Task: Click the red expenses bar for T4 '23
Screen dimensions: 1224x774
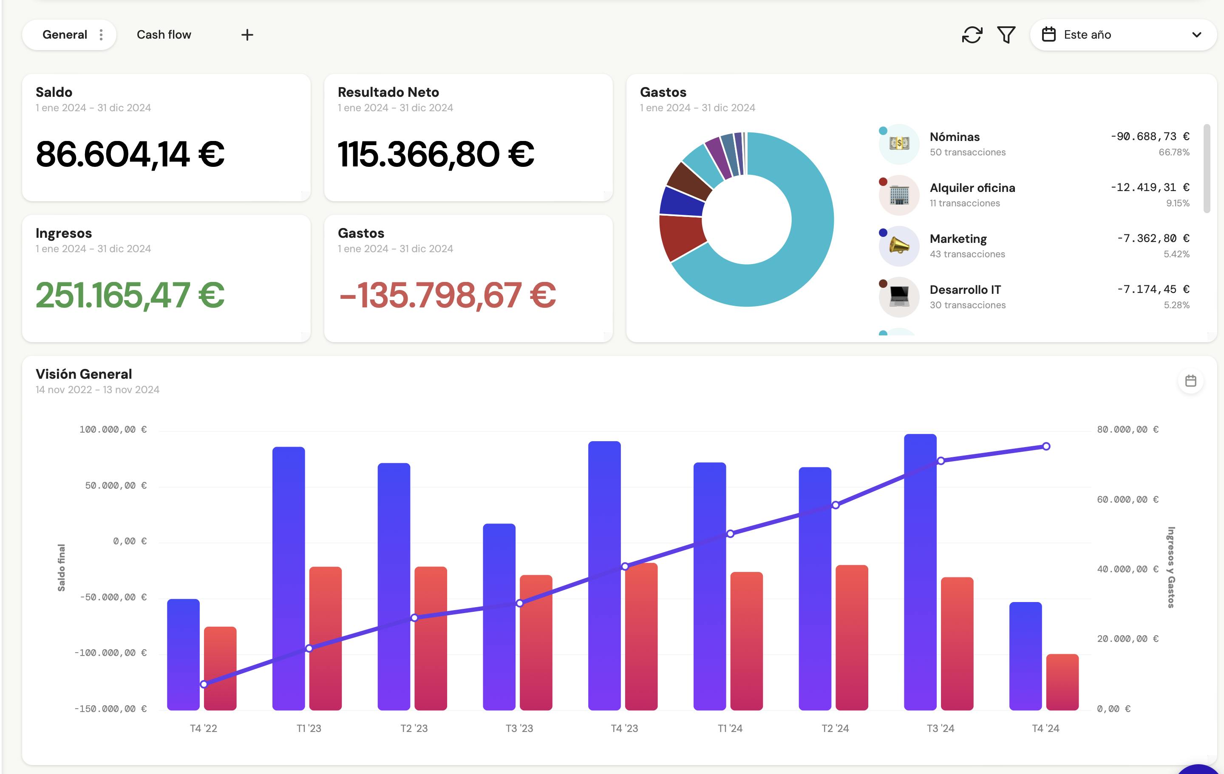Action: click(x=641, y=636)
